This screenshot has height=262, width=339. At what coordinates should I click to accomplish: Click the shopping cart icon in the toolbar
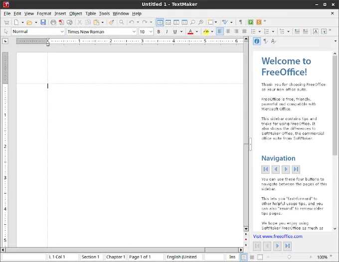tap(6, 22)
